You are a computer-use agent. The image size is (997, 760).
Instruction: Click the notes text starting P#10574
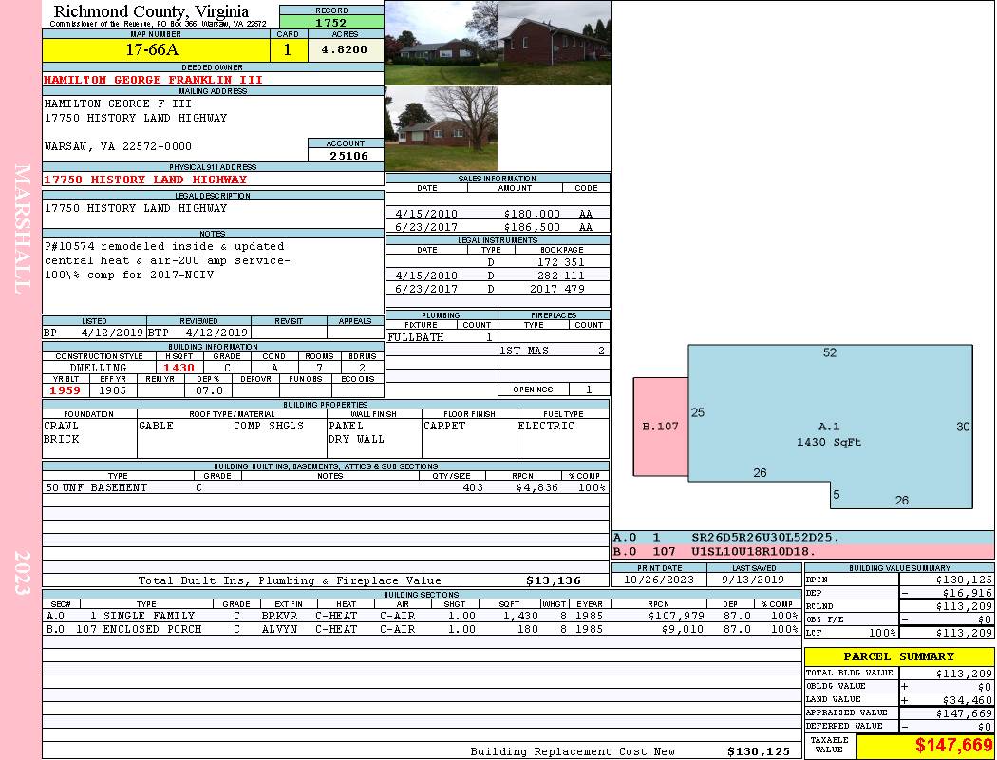166,260
